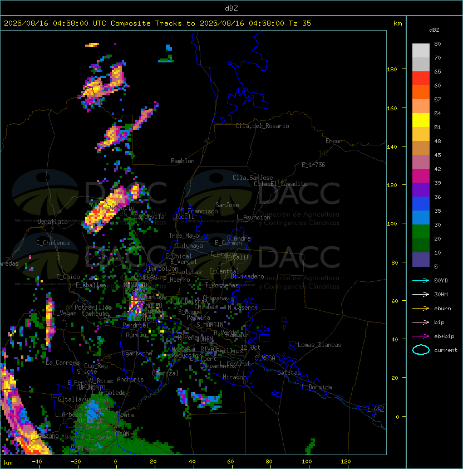Click the 'Tulumaya' place label
The image size is (463, 469).
(190, 246)
